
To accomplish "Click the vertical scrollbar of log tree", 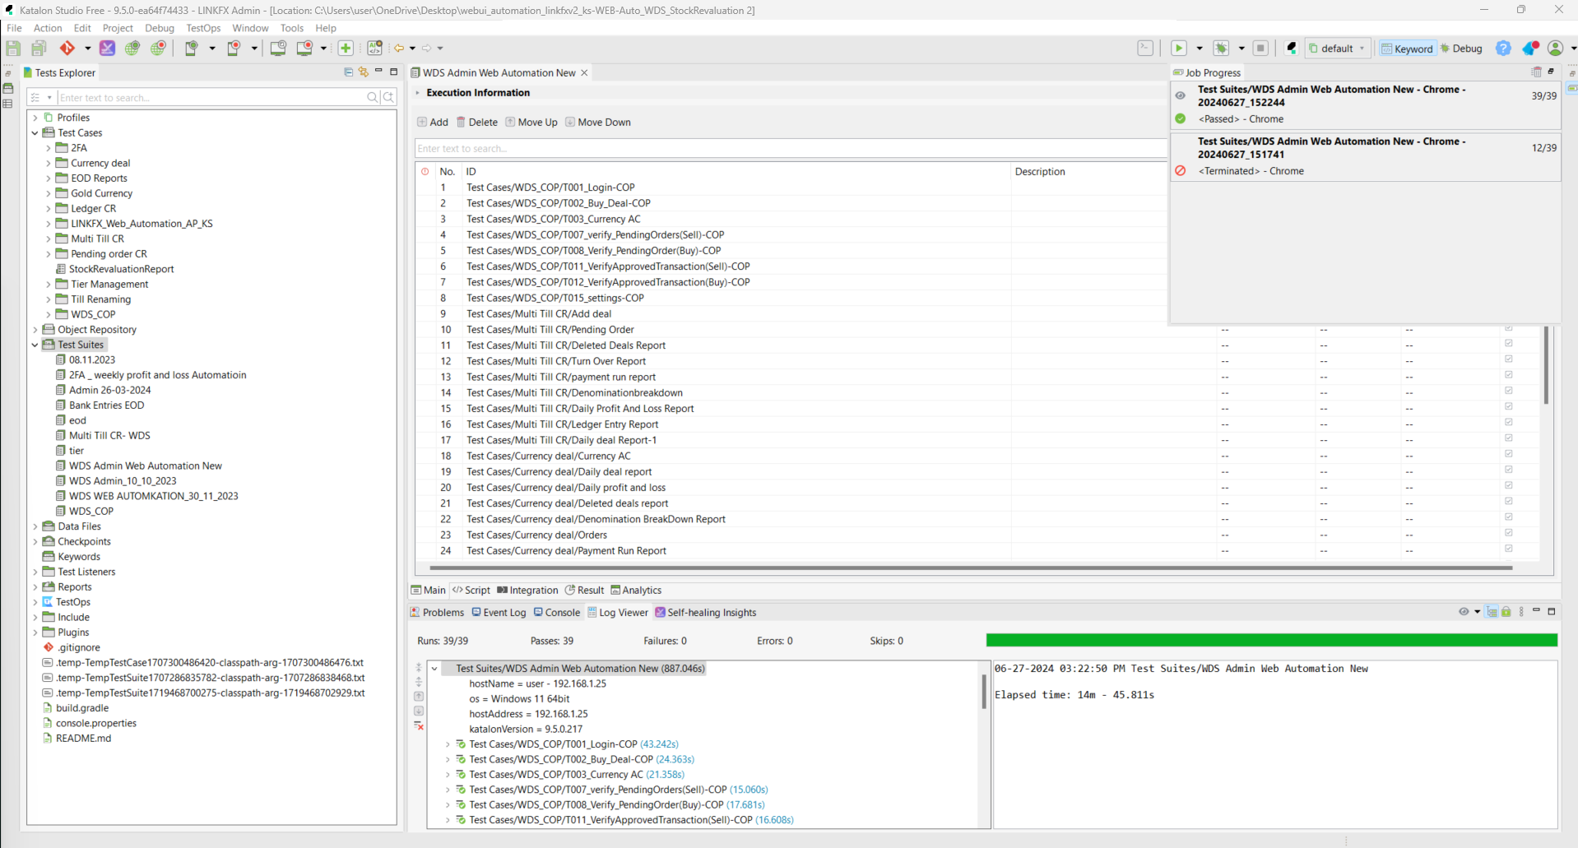I will [x=984, y=692].
